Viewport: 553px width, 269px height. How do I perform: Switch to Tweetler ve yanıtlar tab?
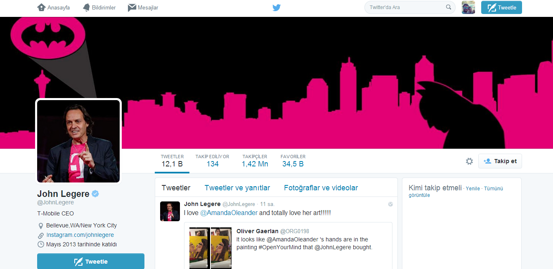point(237,188)
